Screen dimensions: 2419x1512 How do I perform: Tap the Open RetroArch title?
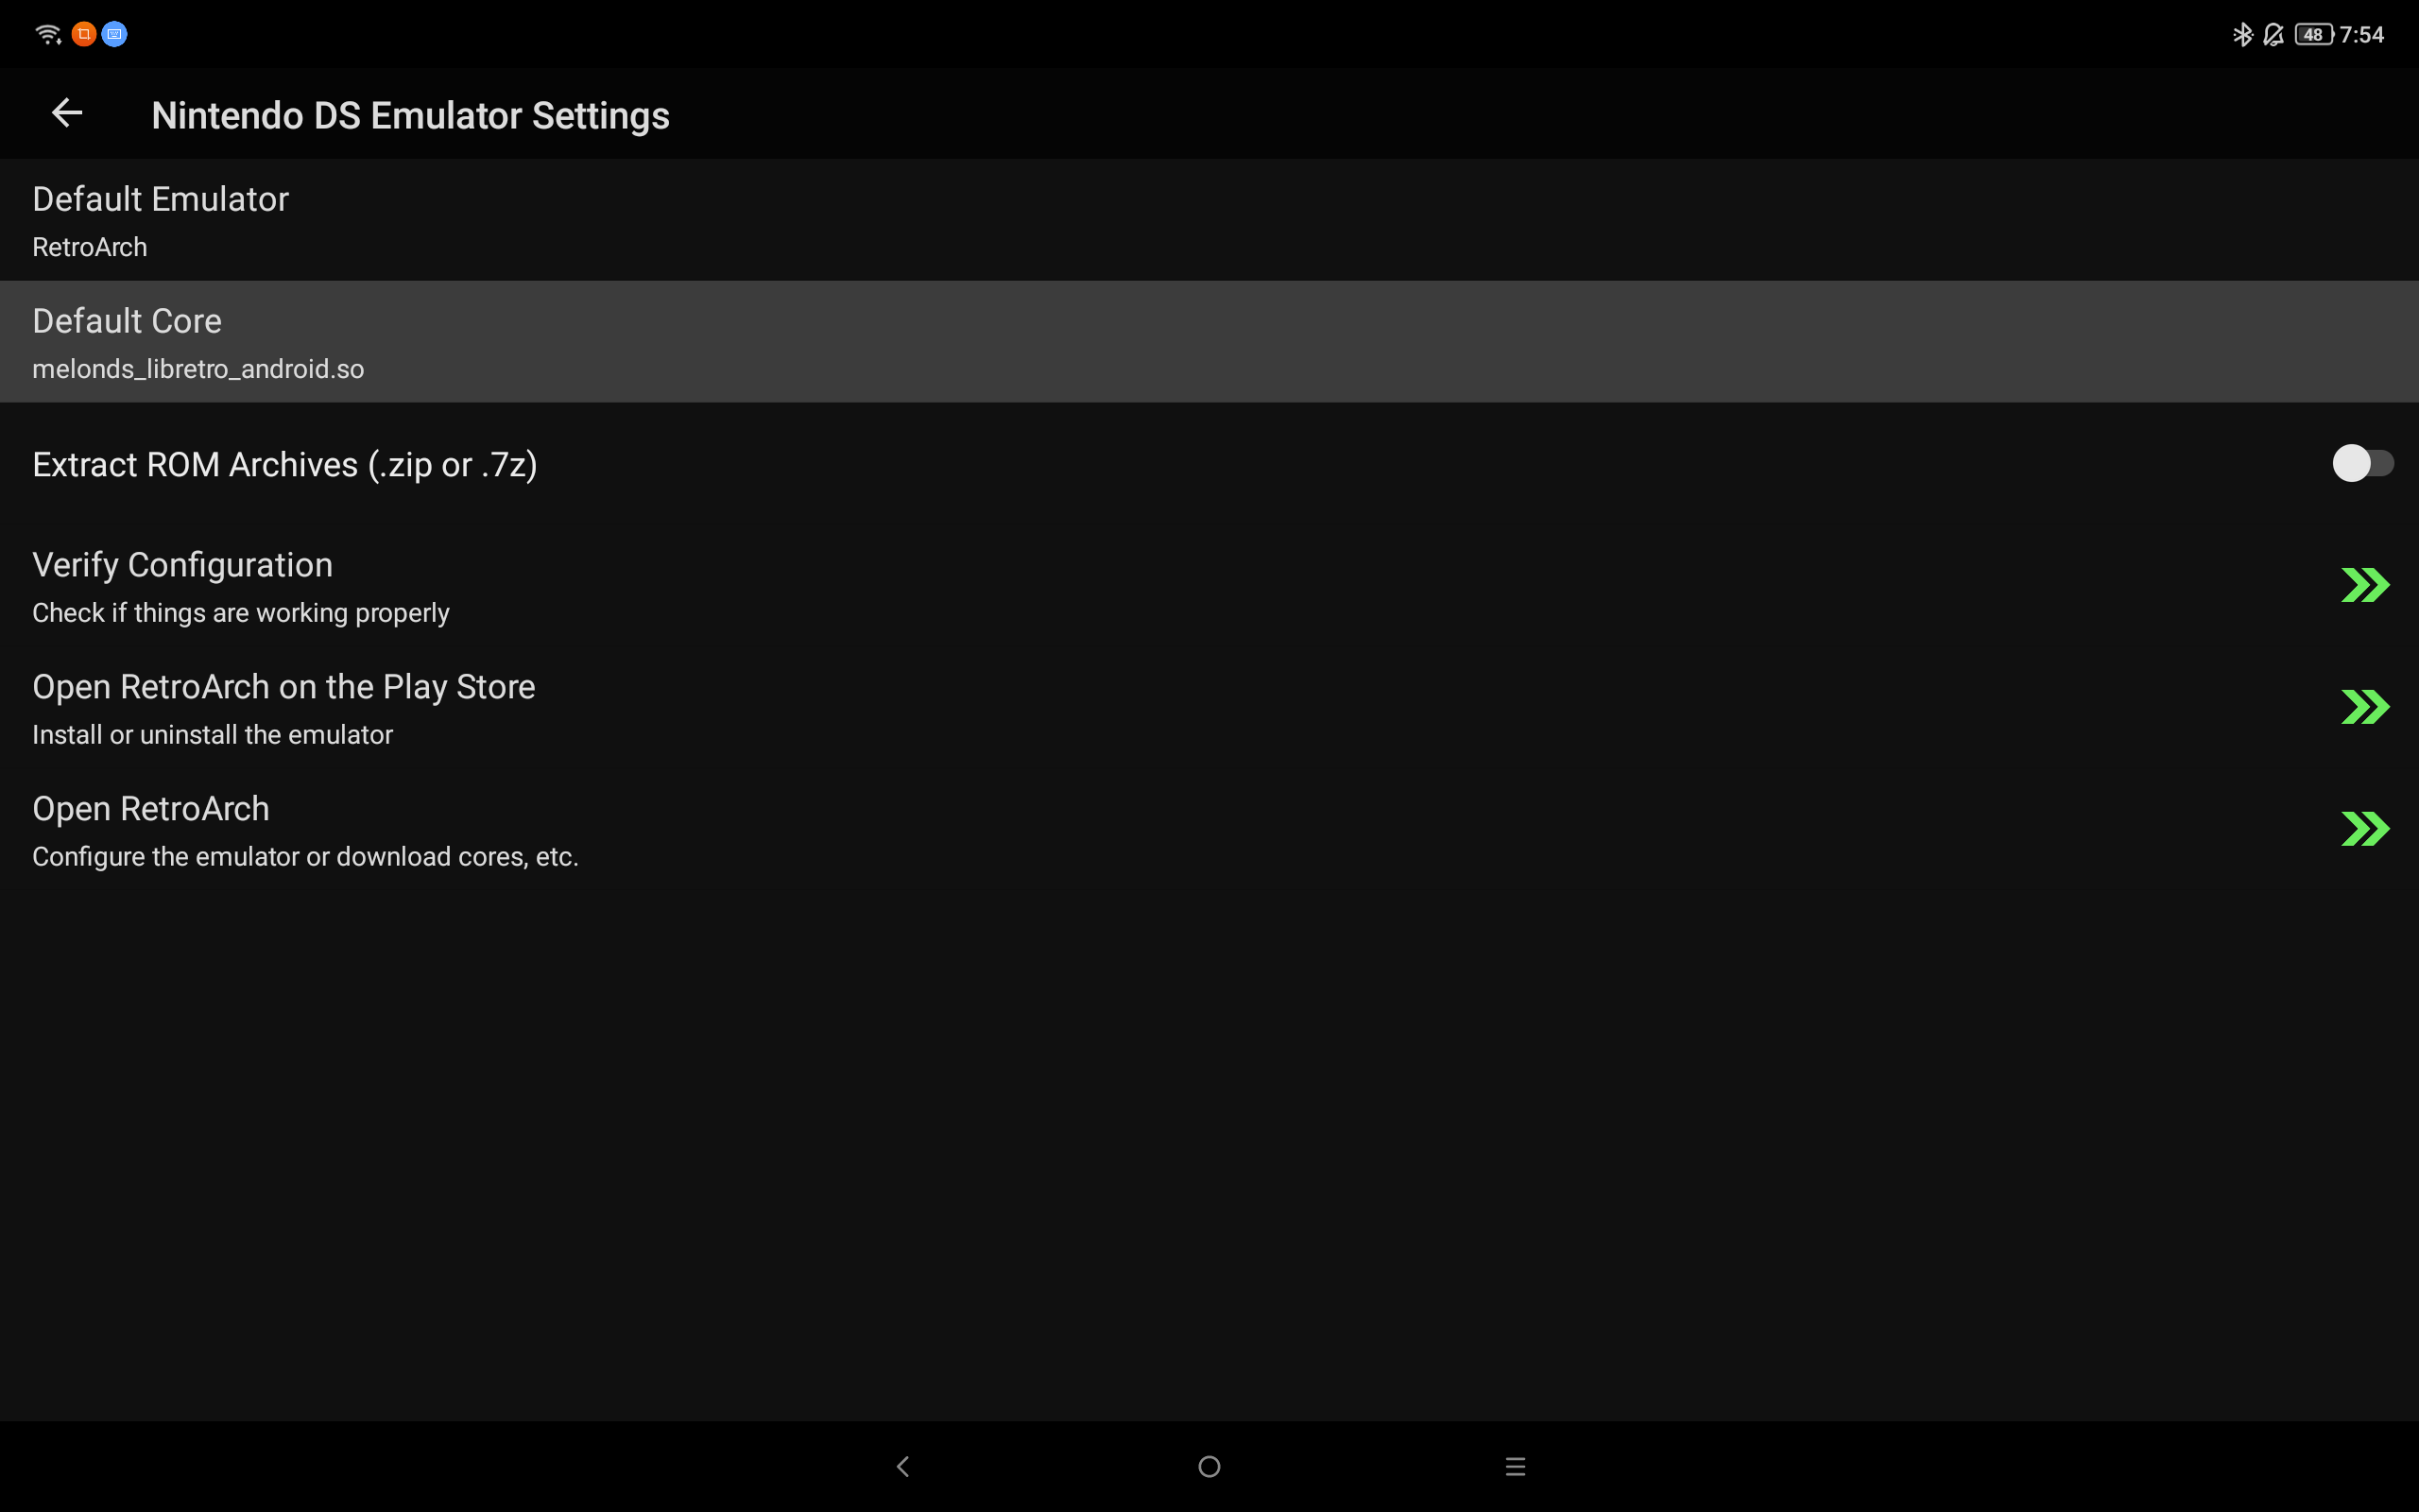pyautogui.click(x=151, y=809)
